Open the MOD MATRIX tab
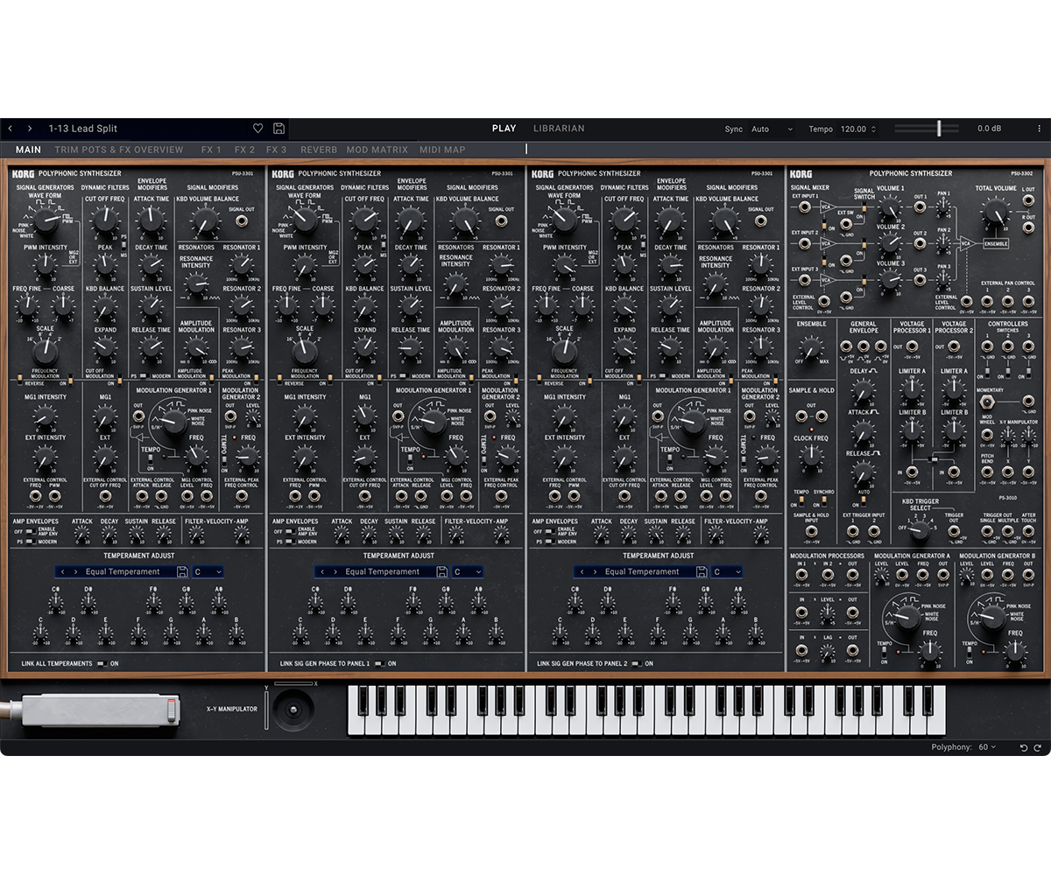The image size is (1051, 875). (x=377, y=150)
